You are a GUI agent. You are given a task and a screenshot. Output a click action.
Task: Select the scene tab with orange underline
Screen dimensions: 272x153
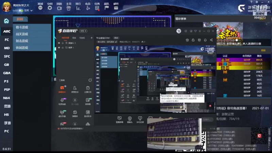[x=65, y=38]
